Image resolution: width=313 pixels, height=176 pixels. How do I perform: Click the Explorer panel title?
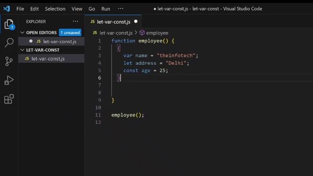click(36, 22)
